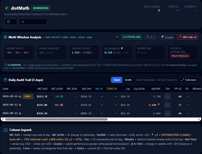
Task: Click the Multi-Window Analysis layers icon
Action: tap(5, 37)
